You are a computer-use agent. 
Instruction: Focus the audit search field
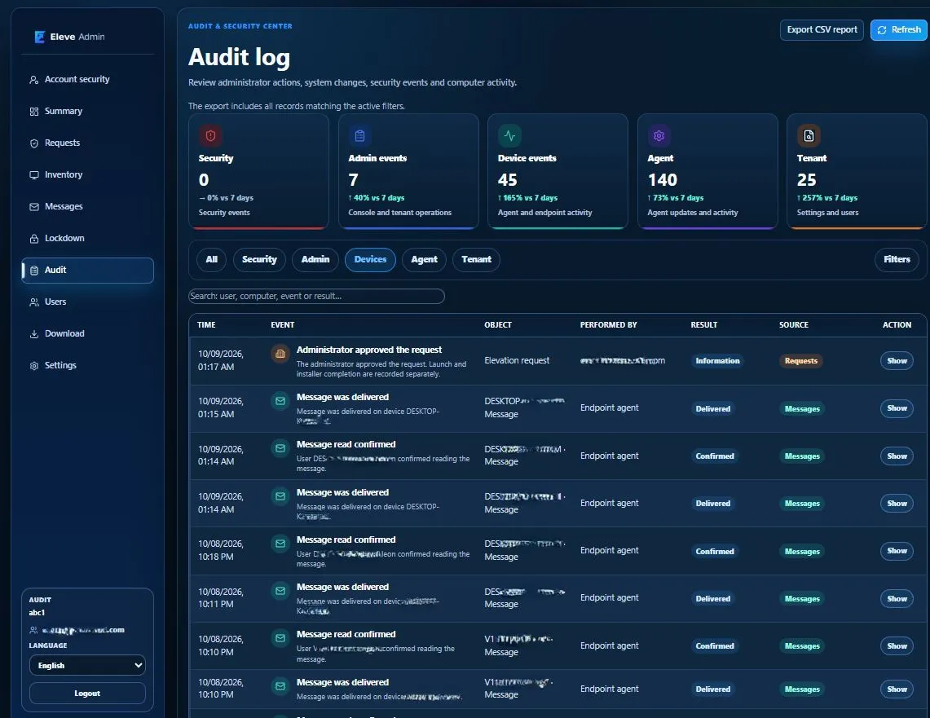click(x=317, y=297)
